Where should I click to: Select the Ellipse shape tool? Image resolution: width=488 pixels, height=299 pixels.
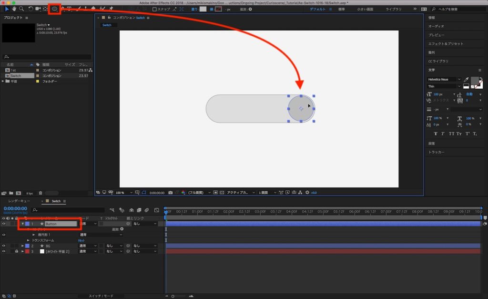[54, 9]
